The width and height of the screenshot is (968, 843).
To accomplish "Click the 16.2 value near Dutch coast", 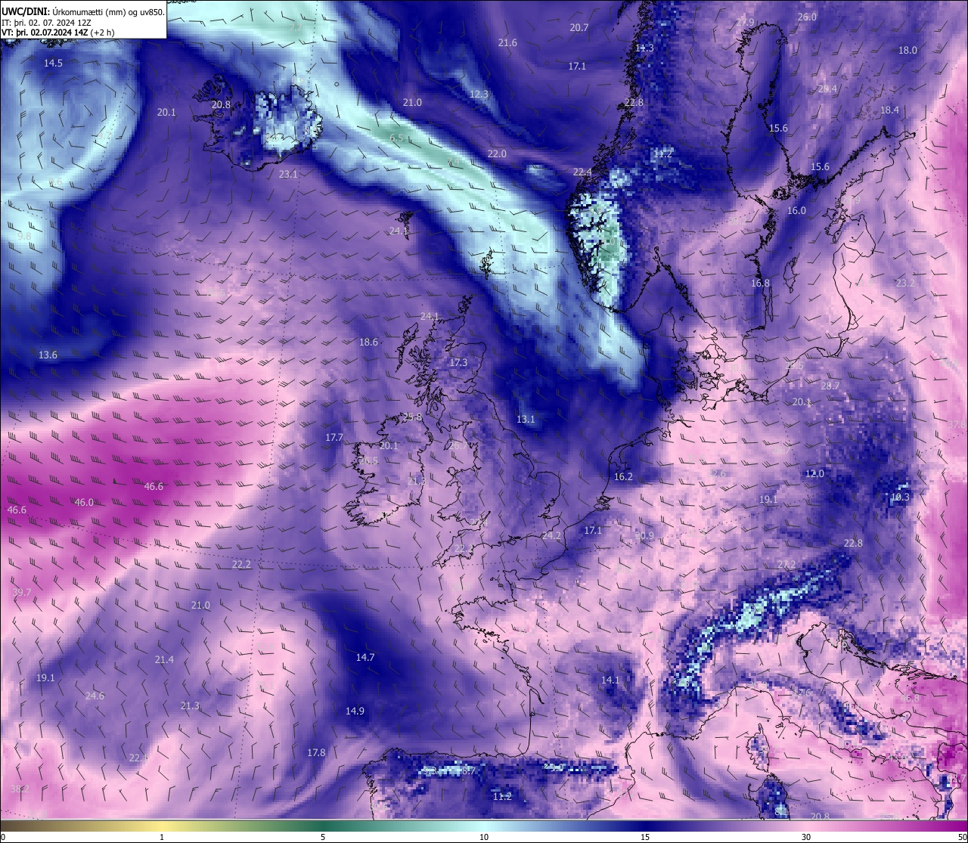I will click(623, 477).
